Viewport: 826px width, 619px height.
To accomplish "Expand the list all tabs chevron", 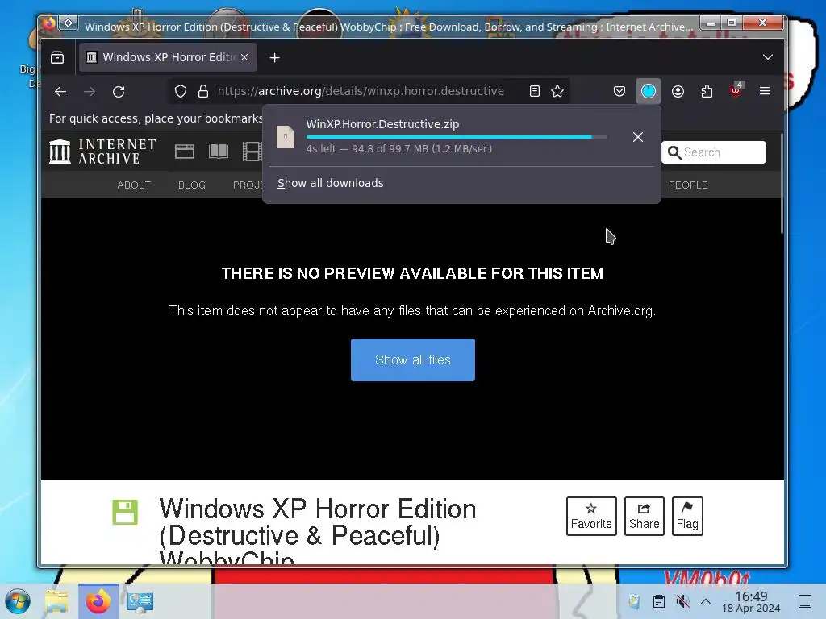I will [768, 57].
